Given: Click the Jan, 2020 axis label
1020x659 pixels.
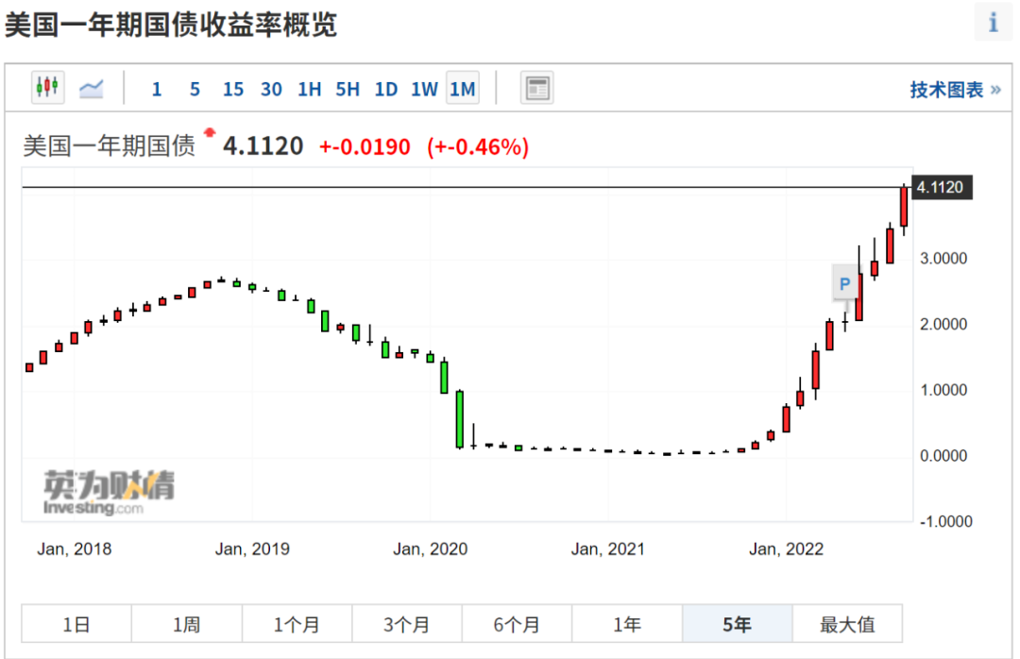Looking at the screenshot, I should click(x=430, y=549).
